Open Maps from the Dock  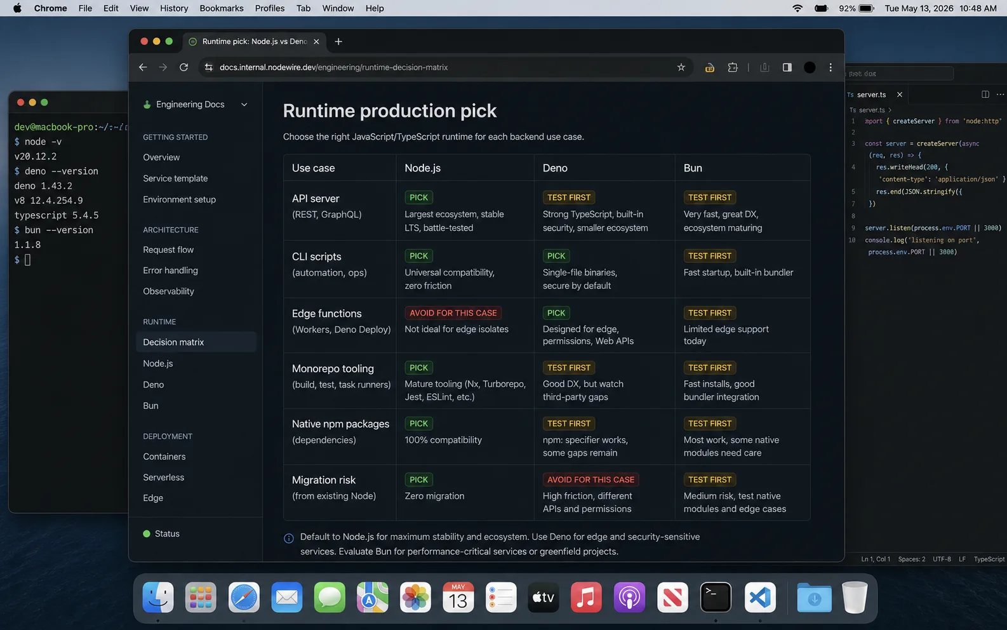point(373,597)
